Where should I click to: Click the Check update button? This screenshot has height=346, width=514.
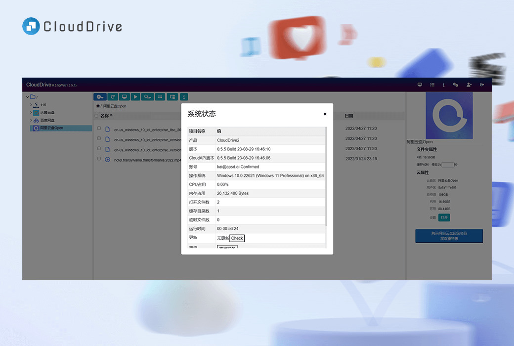click(237, 238)
